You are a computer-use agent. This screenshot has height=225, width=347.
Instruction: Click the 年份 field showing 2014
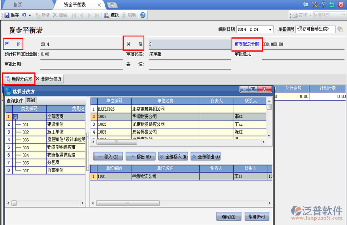(81, 44)
